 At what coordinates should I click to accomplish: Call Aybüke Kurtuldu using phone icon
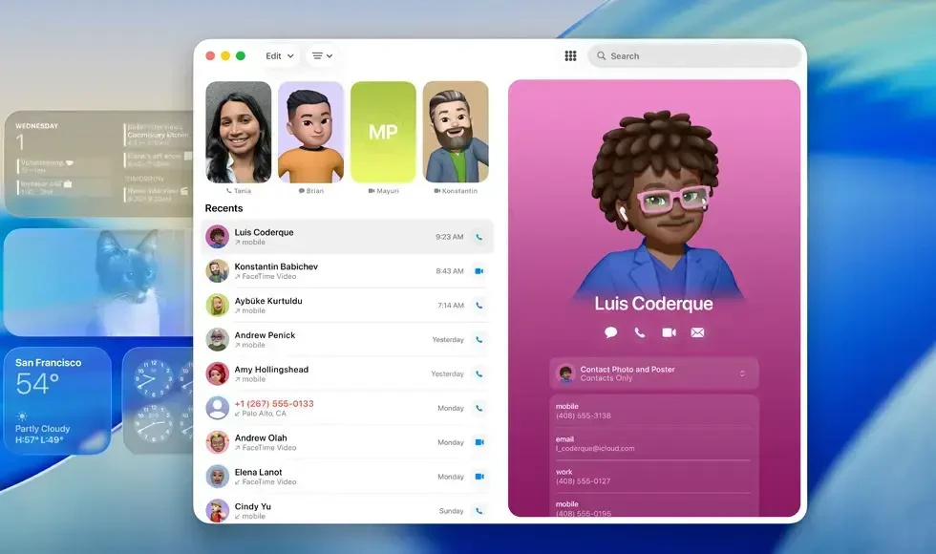click(x=479, y=305)
